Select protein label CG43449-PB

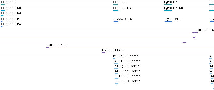click(11, 19)
